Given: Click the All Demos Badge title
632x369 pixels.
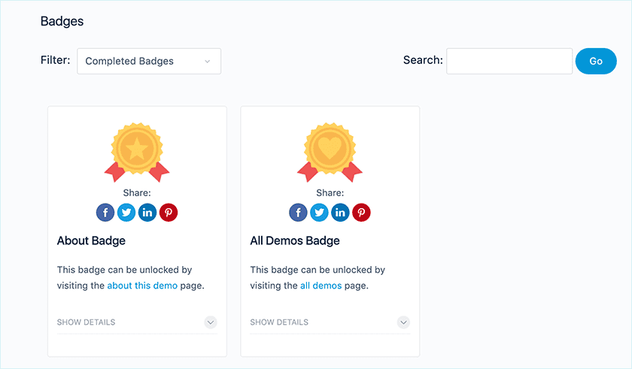Looking at the screenshot, I should 295,241.
